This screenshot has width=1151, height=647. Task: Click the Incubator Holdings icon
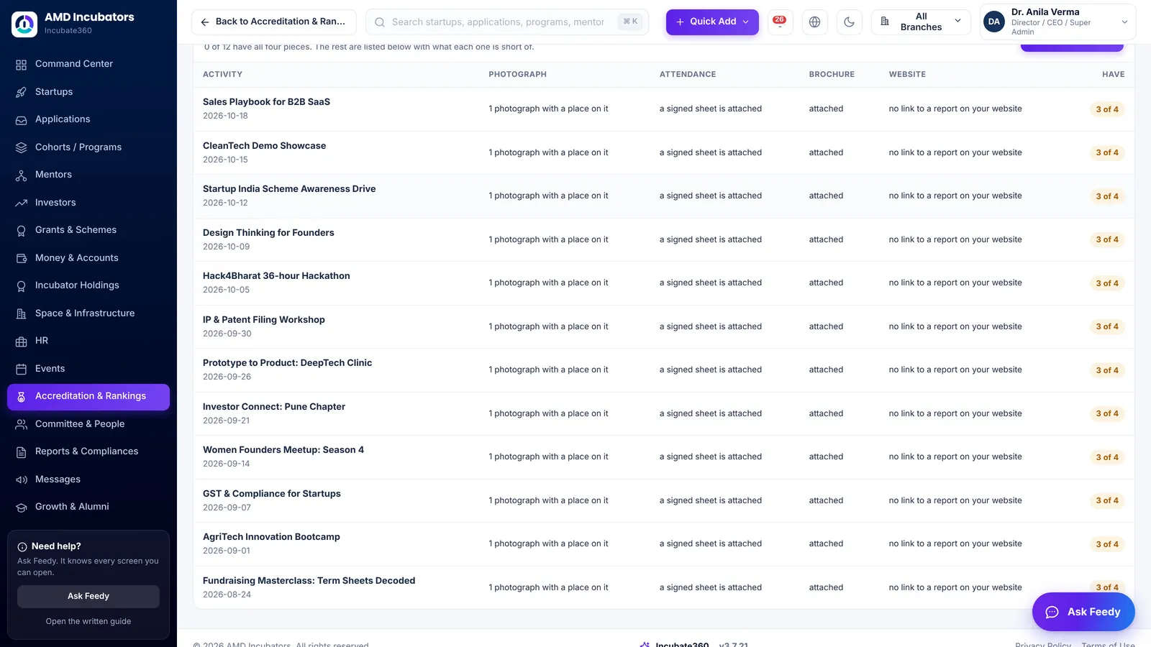22,285
